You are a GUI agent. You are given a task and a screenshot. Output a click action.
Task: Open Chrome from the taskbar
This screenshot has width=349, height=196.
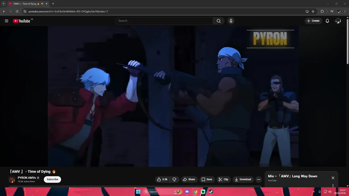(x=195, y=192)
